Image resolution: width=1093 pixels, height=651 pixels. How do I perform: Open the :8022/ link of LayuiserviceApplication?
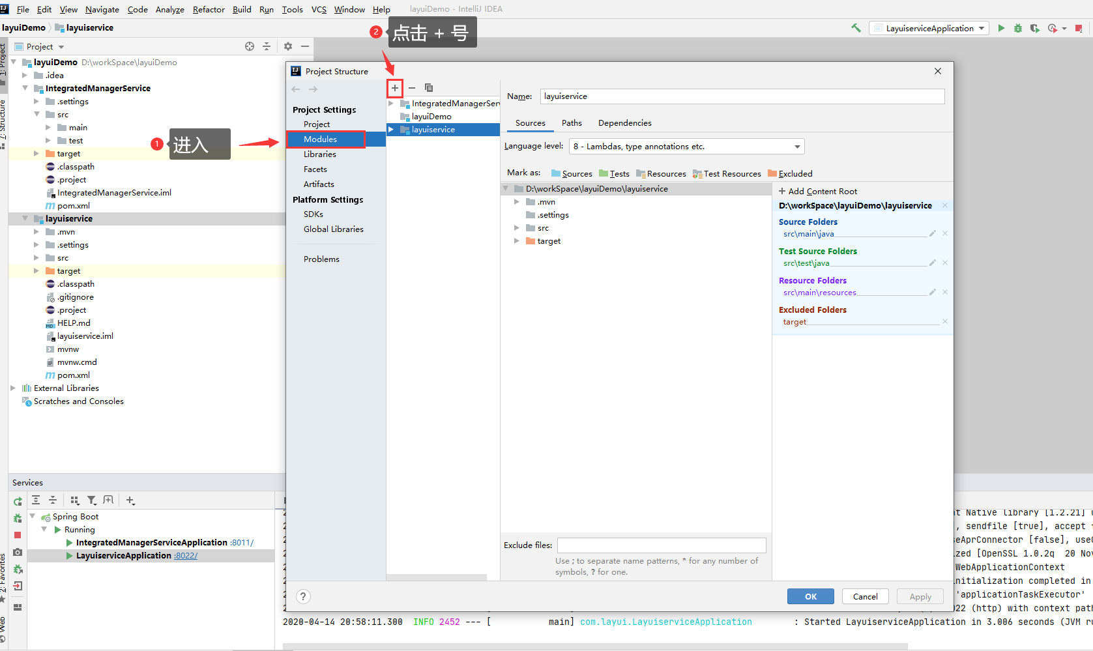[x=186, y=555]
